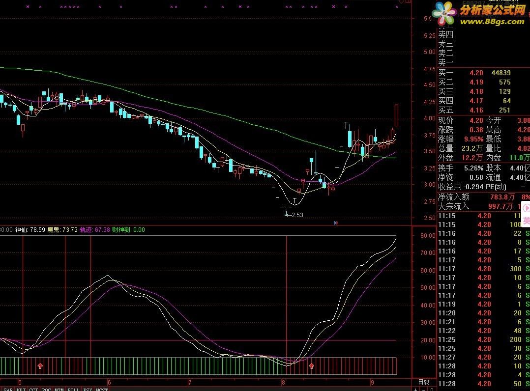
Task: Click the 外盘 12.2万 value
Action: 472,158
